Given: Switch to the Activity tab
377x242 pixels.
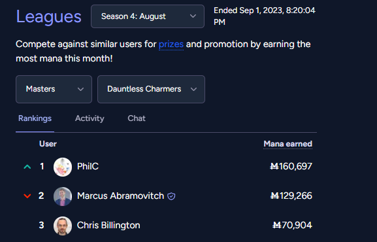Looking at the screenshot, I should [x=90, y=118].
